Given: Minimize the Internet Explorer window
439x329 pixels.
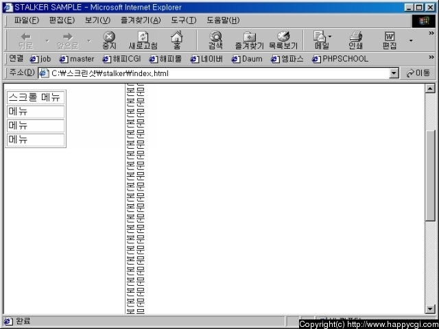Looking at the screenshot, I should pos(409,8).
